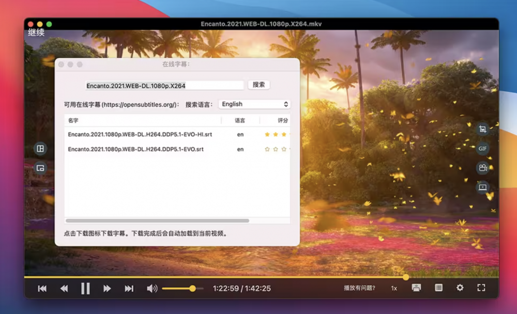Click the 继续 continue label
Viewport: 517px width, 314px height.
coord(36,33)
